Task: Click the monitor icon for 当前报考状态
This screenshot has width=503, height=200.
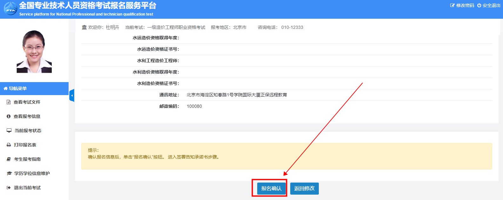Action: (x=9, y=131)
